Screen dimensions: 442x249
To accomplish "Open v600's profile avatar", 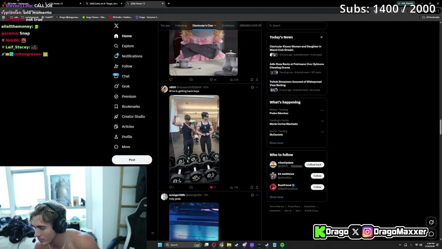I will (x=164, y=89).
